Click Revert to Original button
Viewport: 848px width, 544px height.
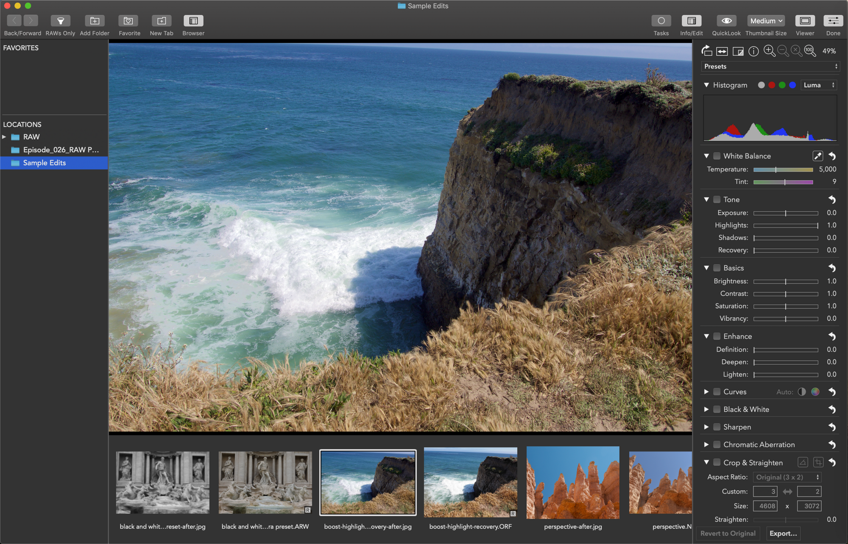728,533
